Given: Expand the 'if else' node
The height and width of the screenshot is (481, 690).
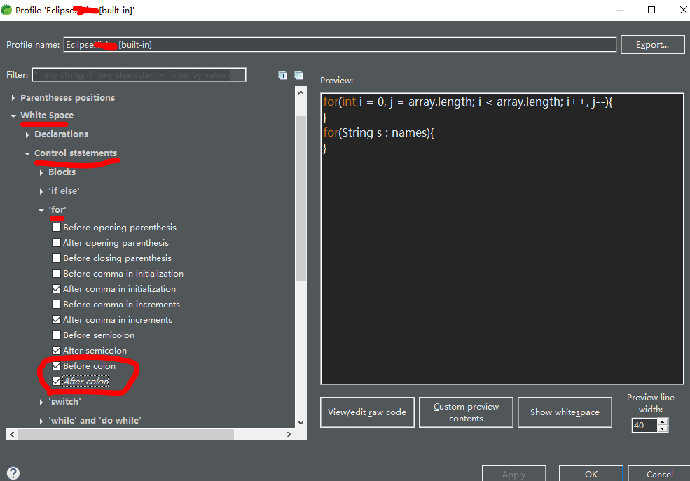Looking at the screenshot, I should tap(41, 191).
